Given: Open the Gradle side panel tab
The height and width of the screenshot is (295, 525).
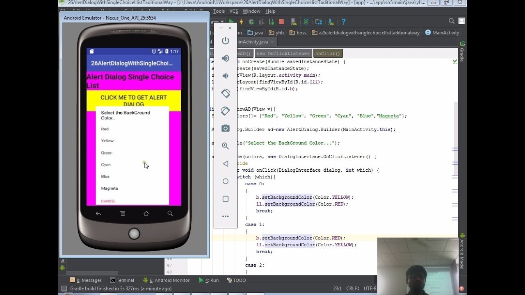Looking at the screenshot, I should (462, 51).
